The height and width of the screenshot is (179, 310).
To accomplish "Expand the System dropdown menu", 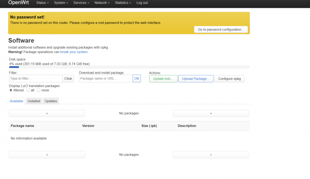I will pos(61,3).
